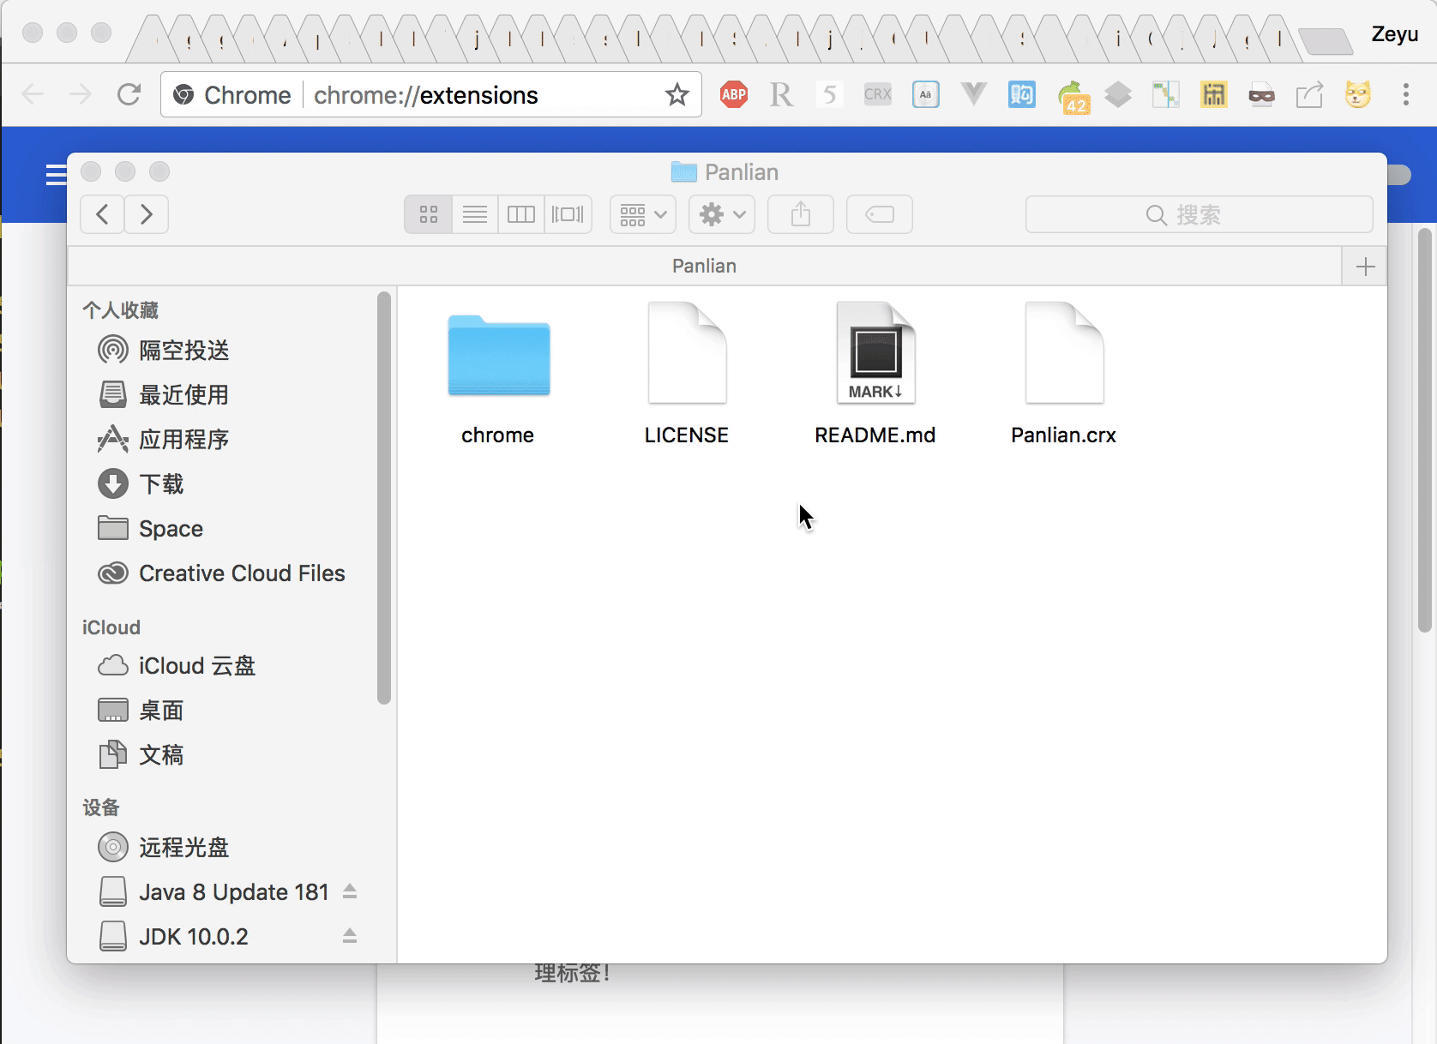Open the gray layered extension icon
Image resolution: width=1437 pixels, height=1044 pixels.
(x=1118, y=94)
